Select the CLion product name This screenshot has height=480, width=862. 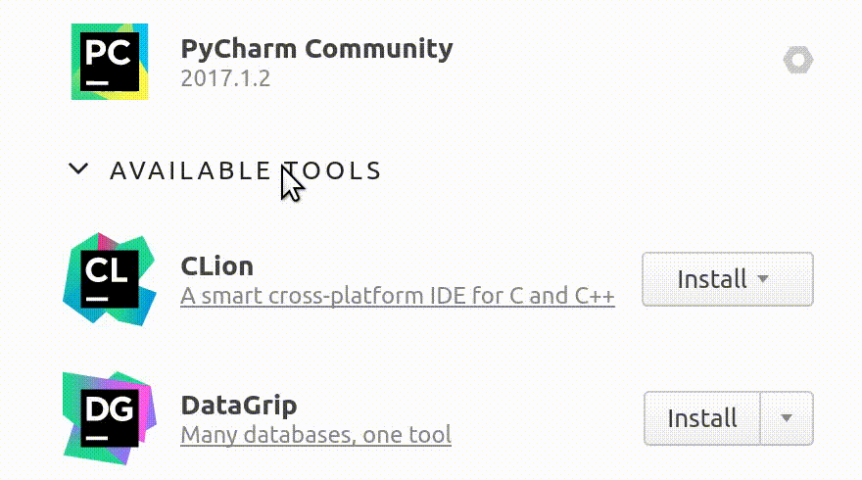click(217, 266)
